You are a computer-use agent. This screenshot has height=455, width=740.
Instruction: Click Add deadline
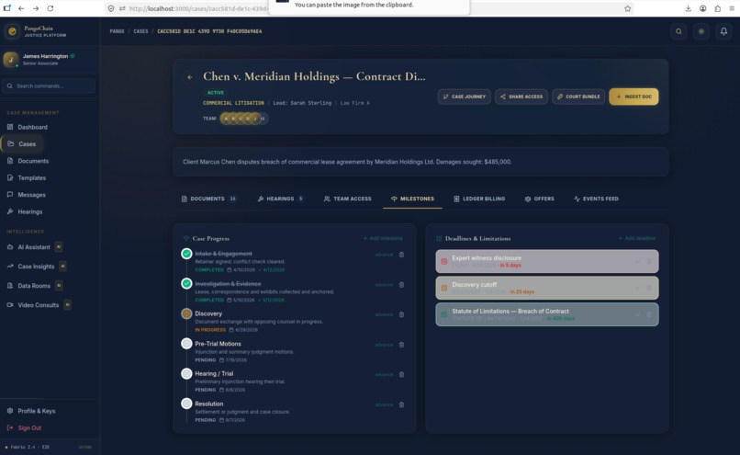coord(637,239)
